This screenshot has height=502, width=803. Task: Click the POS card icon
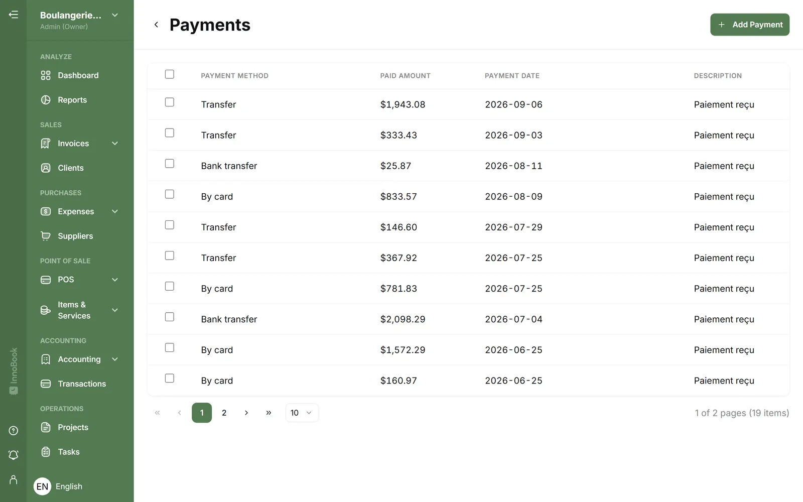[x=46, y=280]
